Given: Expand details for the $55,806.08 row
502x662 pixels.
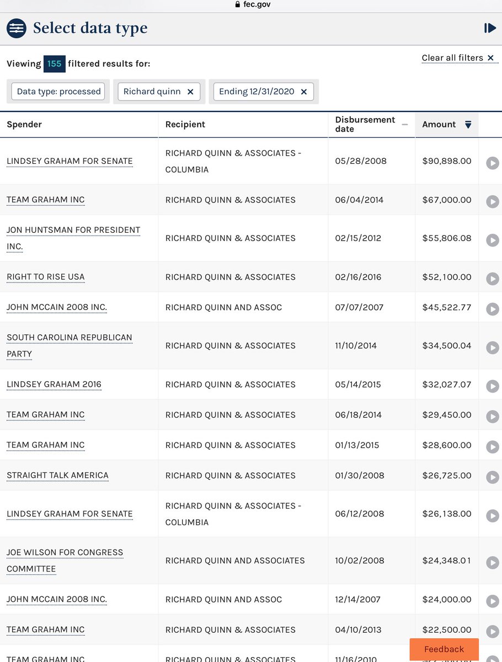Looking at the screenshot, I should pyautogui.click(x=492, y=240).
